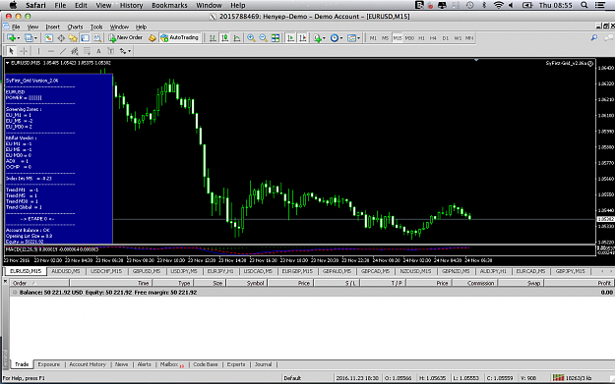Switch to the USDJPY,M5 chart tab
This screenshot has width=615, height=384.
click(184, 271)
